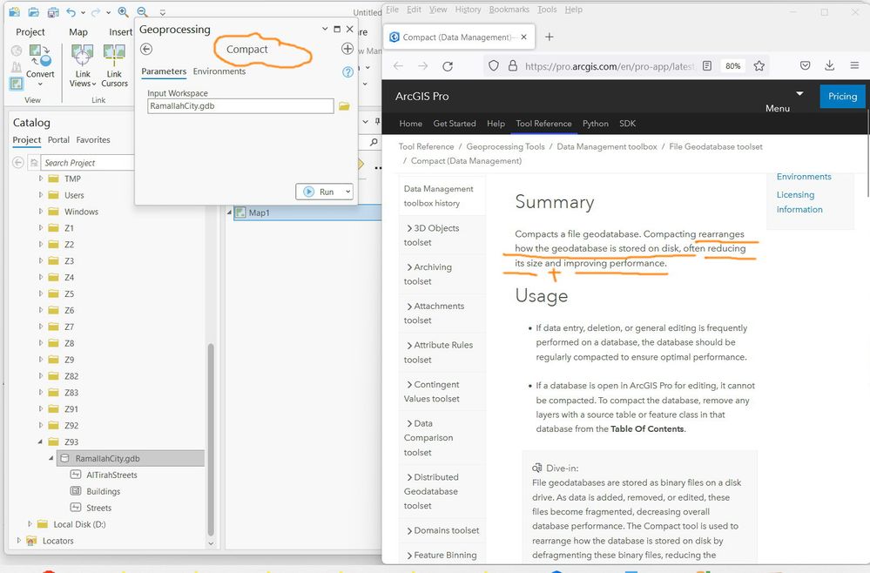Viewport: 870px width, 573px height.
Task: Click the Geoprocessing back arrow
Action: tap(146, 49)
